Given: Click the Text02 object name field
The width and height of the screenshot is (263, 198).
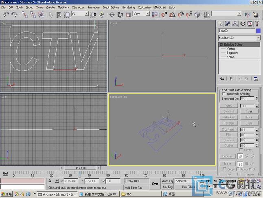Looking at the screenshot, I should (237, 31).
